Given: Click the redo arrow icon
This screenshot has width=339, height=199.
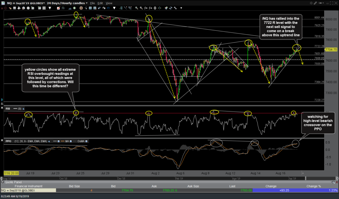Looking at the screenshot, I should tap(104, 8).
